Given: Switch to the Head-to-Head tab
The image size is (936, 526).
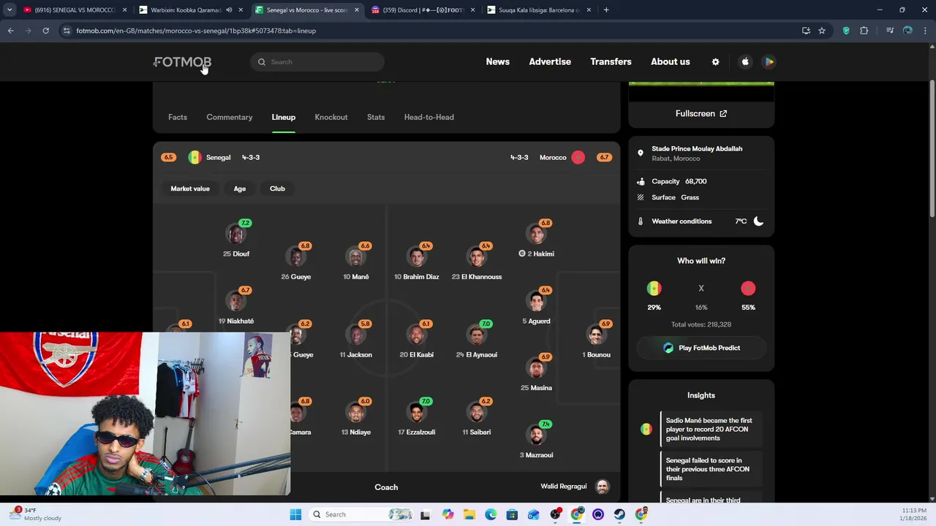Looking at the screenshot, I should 429,117.
